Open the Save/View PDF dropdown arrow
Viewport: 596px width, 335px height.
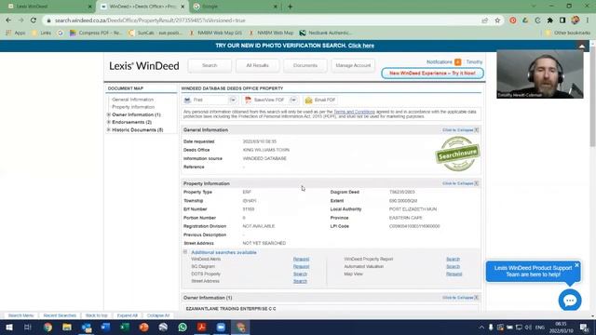(293, 100)
